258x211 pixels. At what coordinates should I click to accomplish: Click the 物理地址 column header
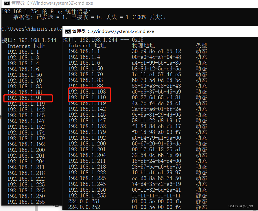(143, 46)
